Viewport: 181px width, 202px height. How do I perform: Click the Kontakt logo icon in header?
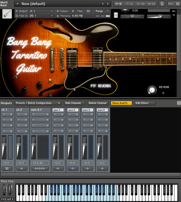pyautogui.click(x=162, y=4)
